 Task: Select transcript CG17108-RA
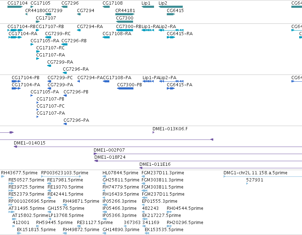click(x=106, y=37)
